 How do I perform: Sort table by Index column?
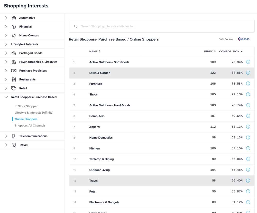(x=210, y=52)
